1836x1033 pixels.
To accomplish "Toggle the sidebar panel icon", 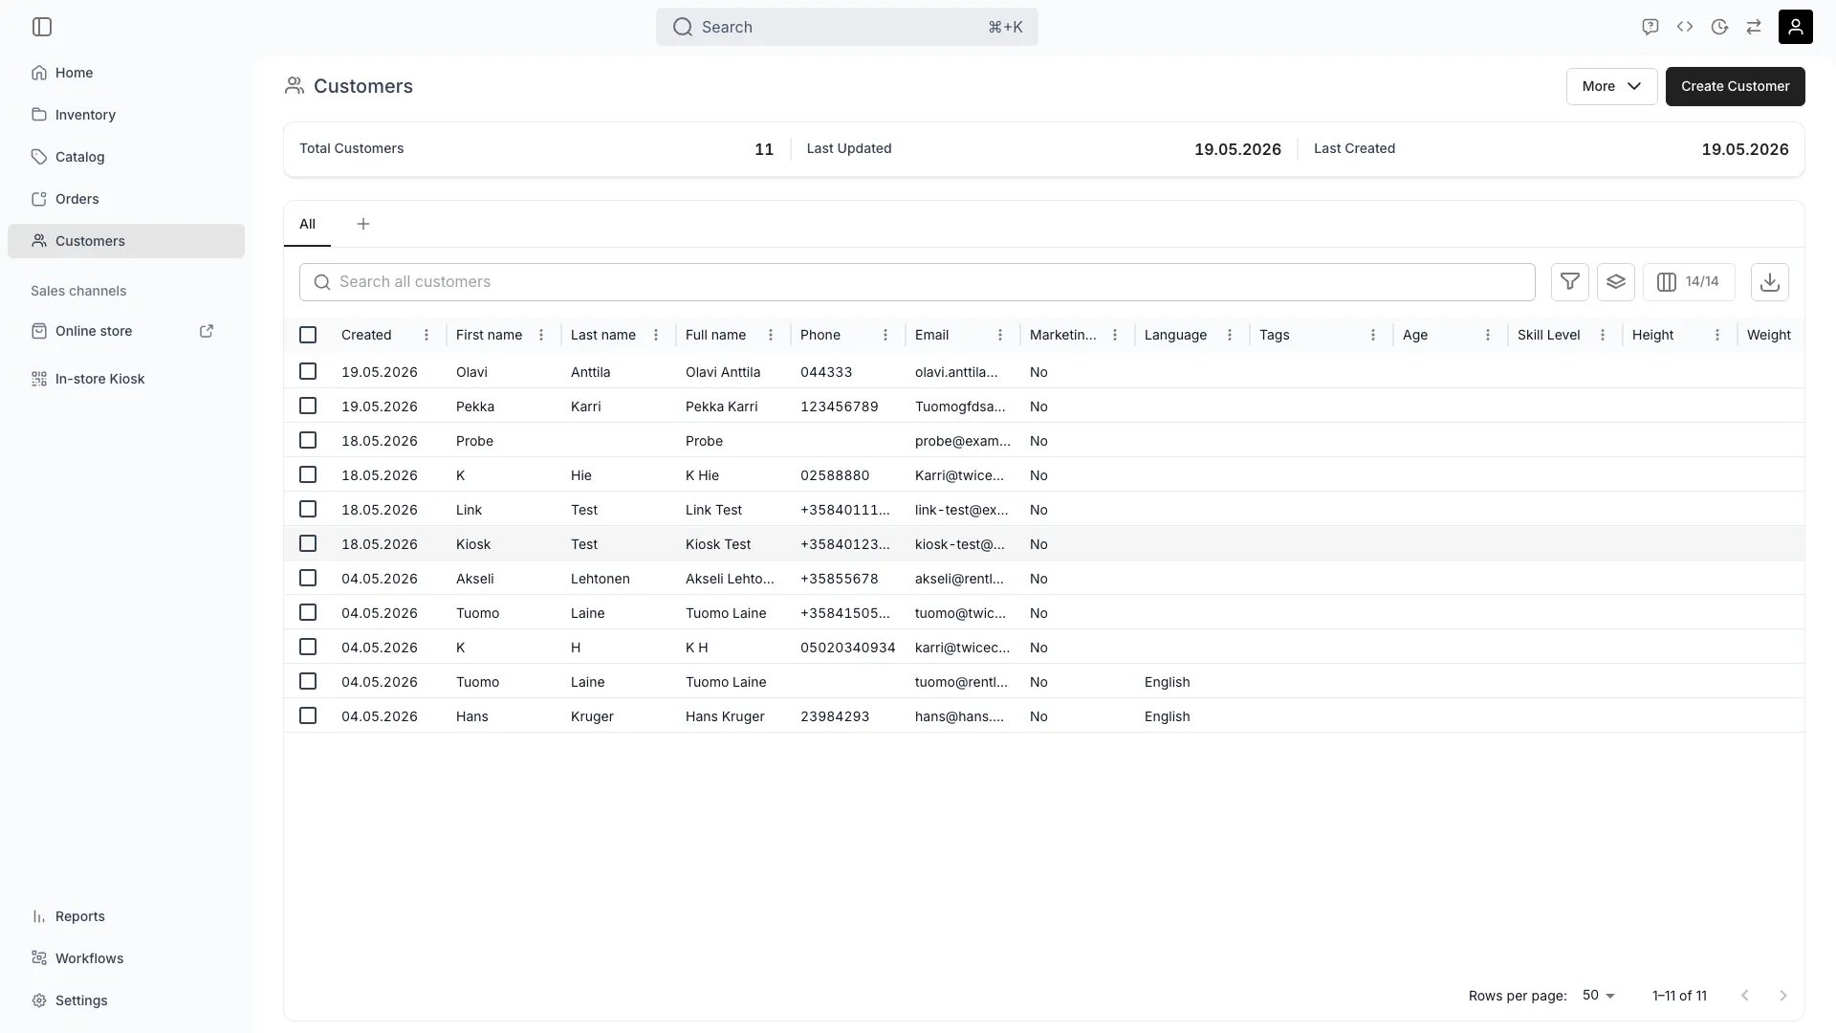I will point(42,27).
